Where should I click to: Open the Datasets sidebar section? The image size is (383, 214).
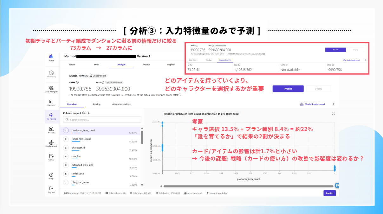(x=51, y=103)
